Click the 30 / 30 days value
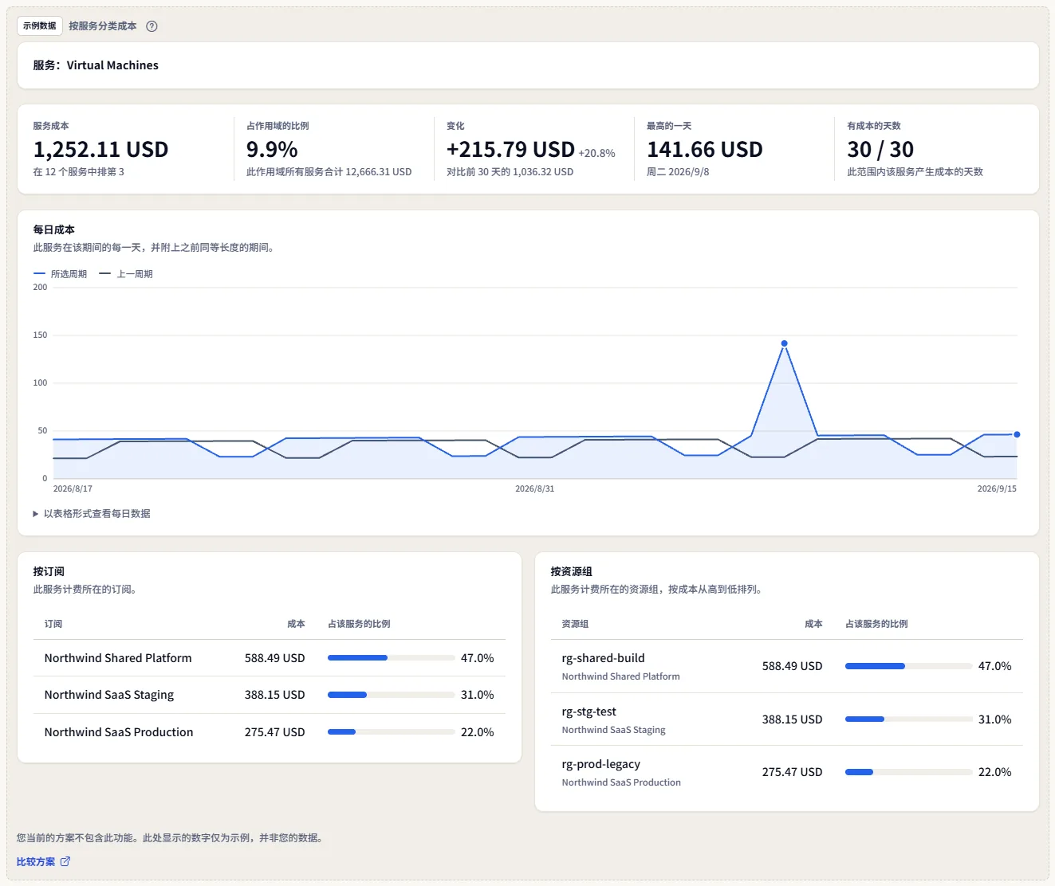1055x886 pixels. tap(880, 150)
